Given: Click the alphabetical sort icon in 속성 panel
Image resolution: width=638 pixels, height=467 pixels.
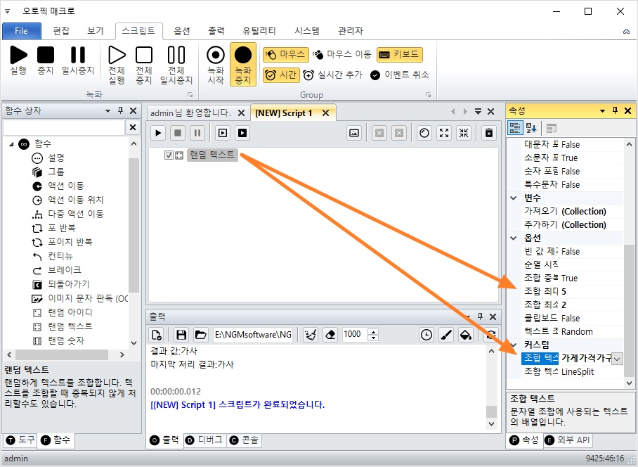Looking at the screenshot, I should [531, 128].
